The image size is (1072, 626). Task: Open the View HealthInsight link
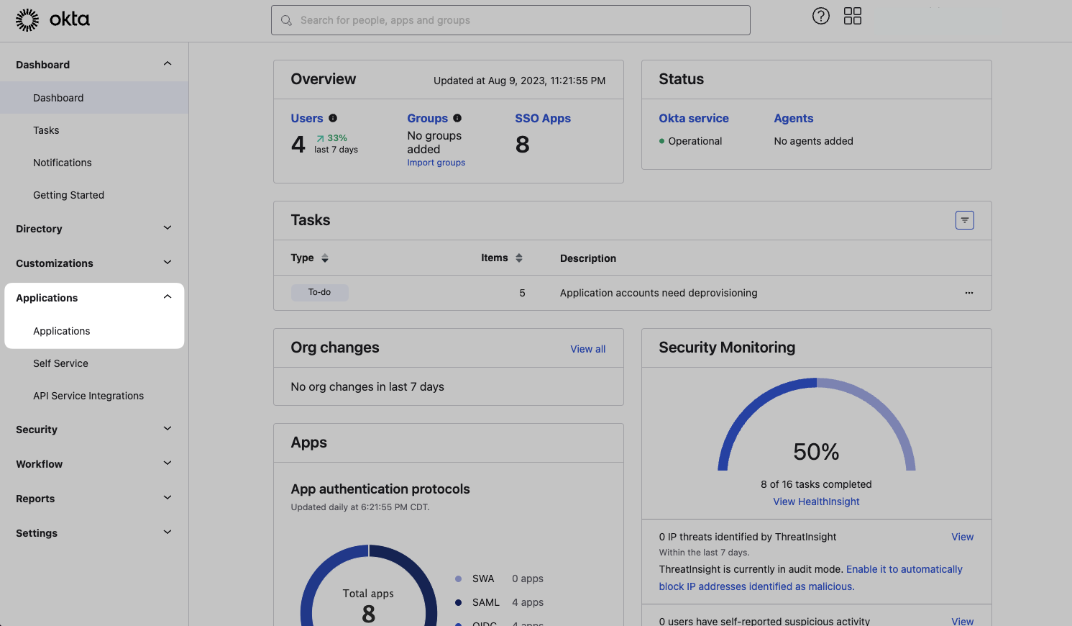(x=816, y=502)
